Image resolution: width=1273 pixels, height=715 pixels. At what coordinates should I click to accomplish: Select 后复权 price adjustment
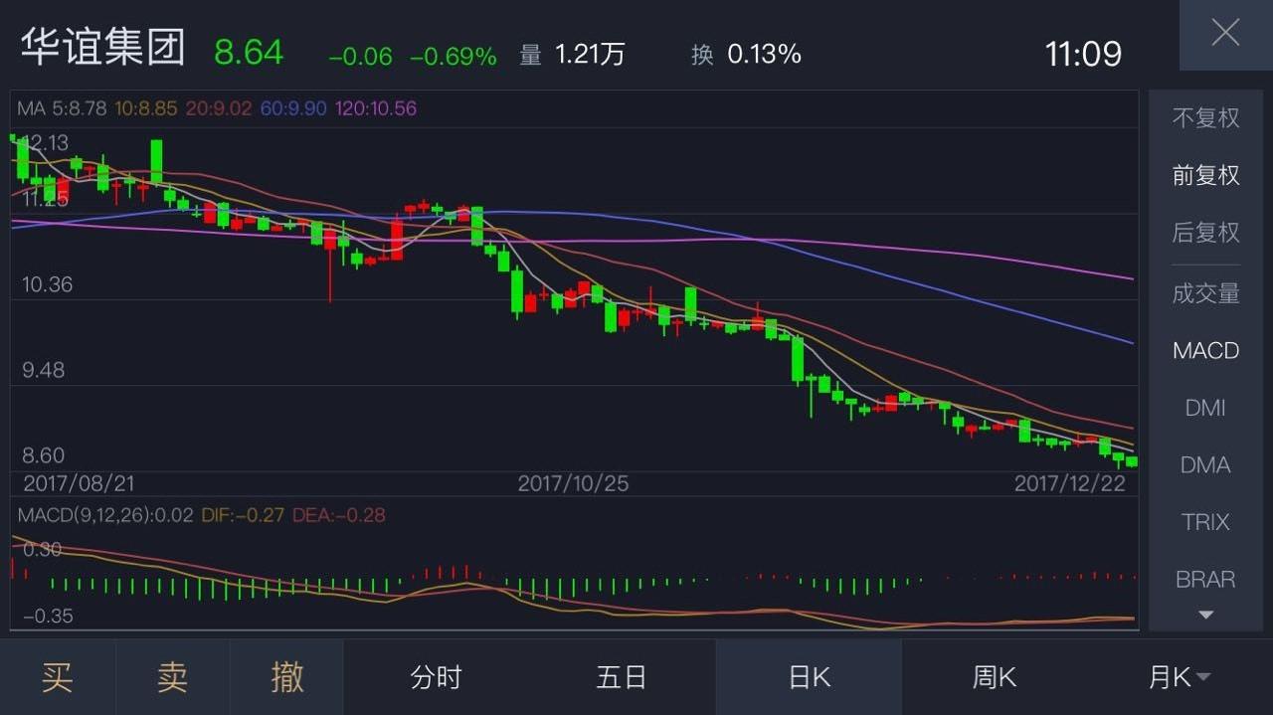pos(1206,233)
